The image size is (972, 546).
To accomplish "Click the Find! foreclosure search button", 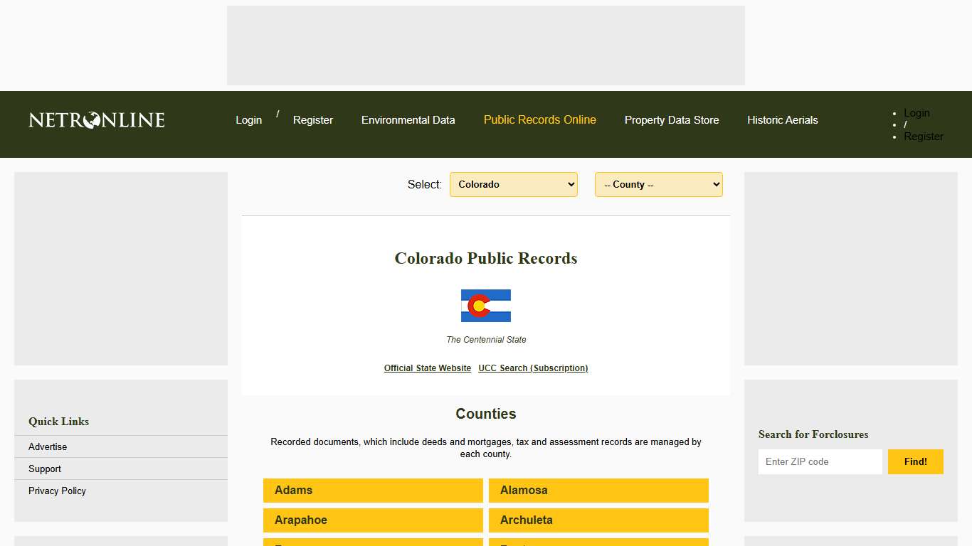I will (916, 461).
